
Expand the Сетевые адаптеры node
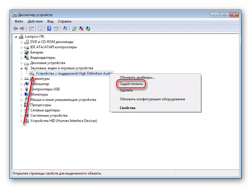point(21,111)
